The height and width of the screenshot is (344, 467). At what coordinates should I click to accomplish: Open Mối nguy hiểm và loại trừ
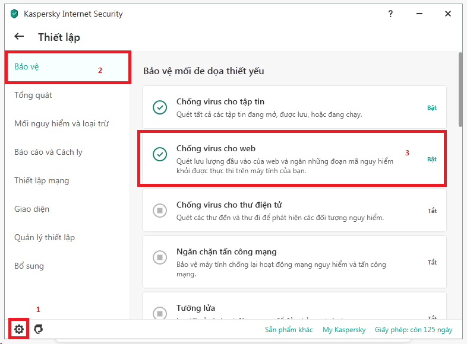pyautogui.click(x=68, y=123)
